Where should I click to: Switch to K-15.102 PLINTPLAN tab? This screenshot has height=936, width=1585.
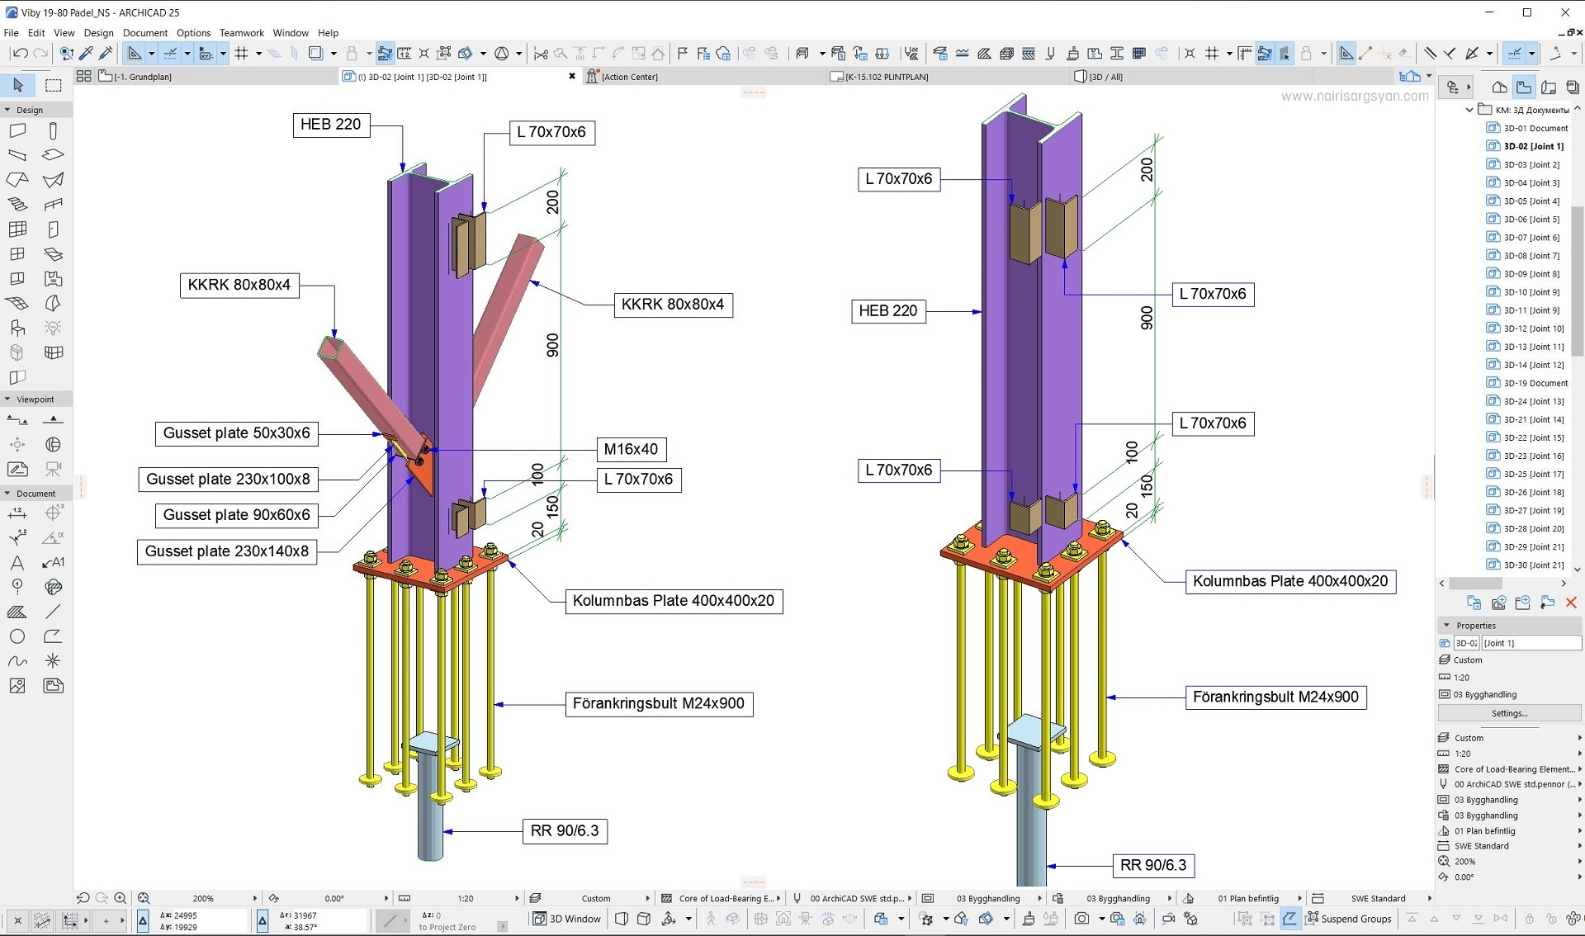(947, 77)
